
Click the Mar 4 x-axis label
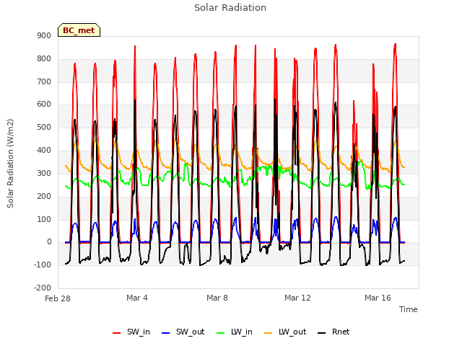pos(137,298)
